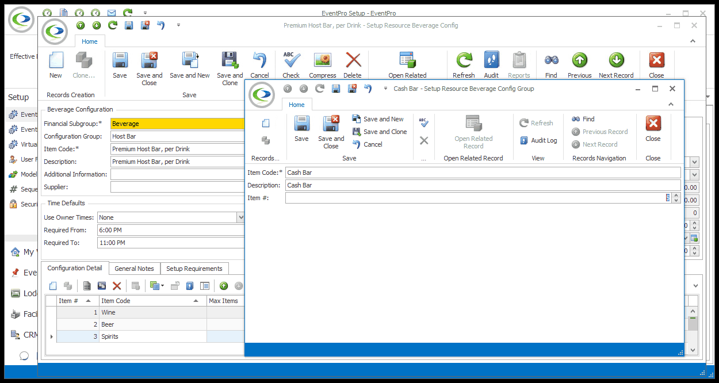Click the large Close button in Beverage Config ribbon
The width and height of the screenshot is (719, 383).
click(x=656, y=65)
